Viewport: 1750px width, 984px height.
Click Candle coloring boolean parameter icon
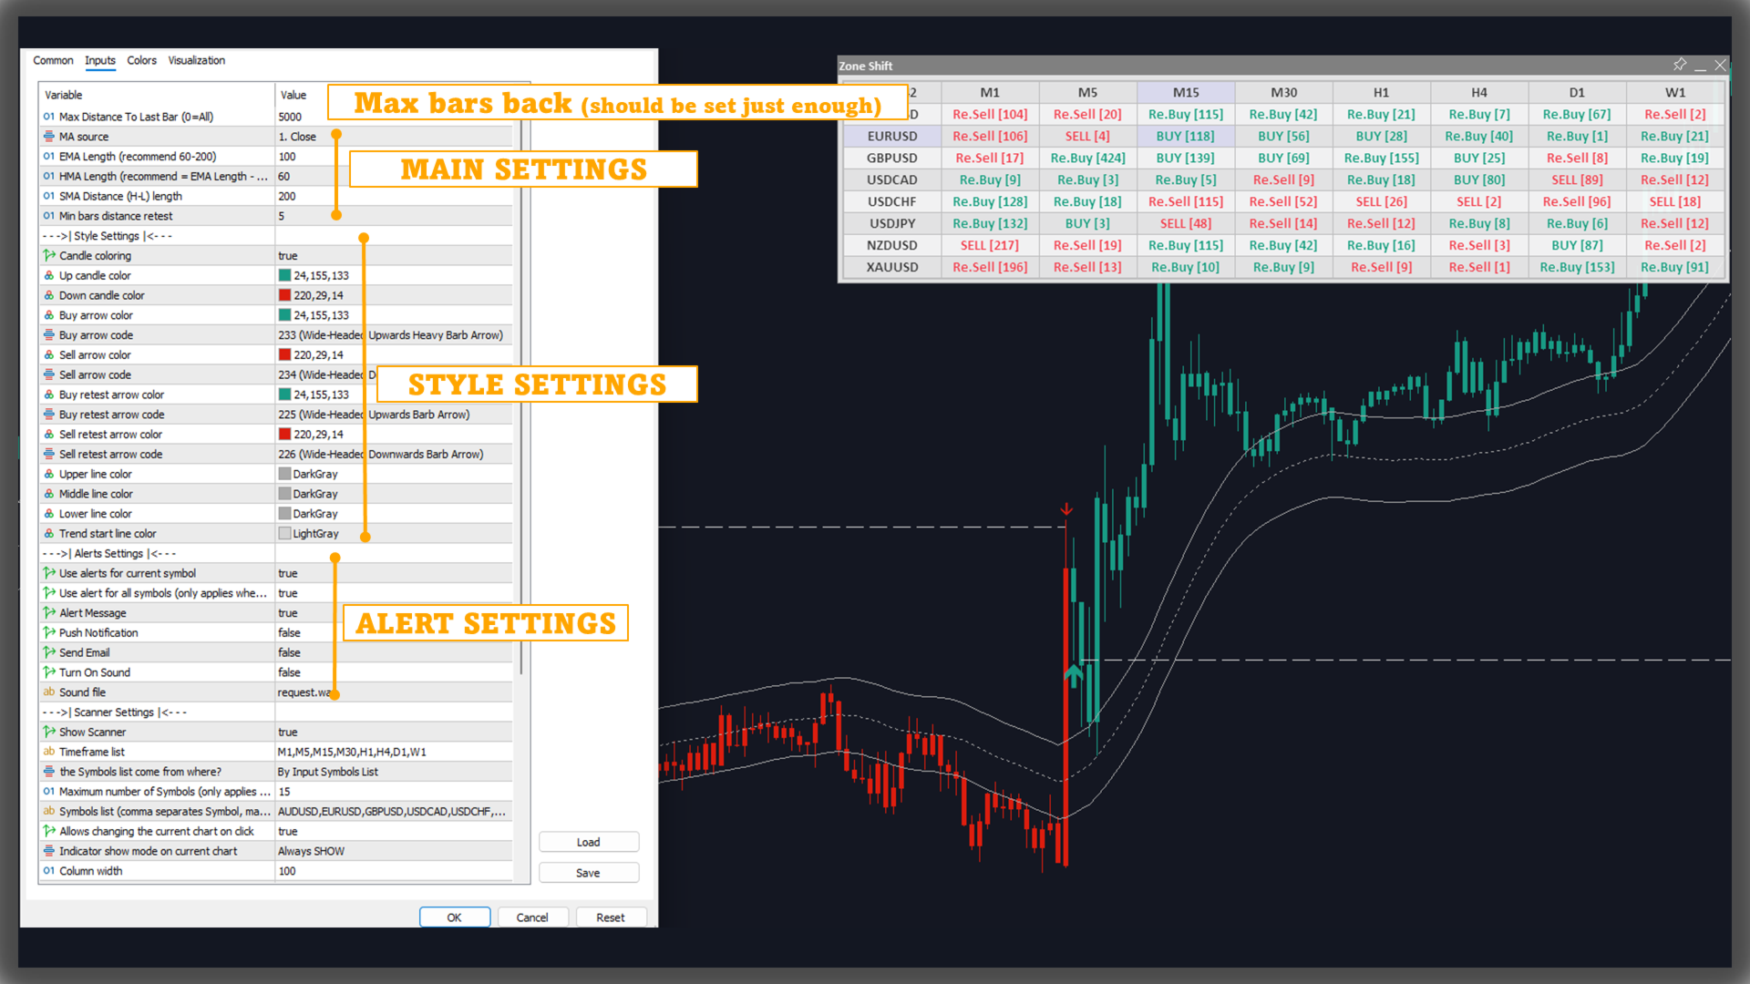(49, 256)
